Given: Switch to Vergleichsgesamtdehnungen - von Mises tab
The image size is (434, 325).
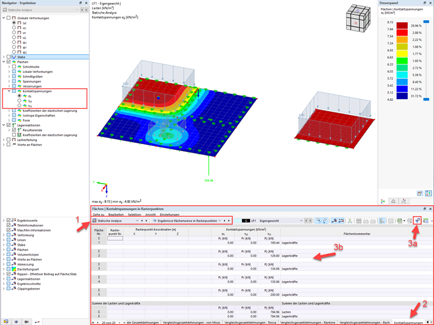Looking at the screenshot, I should 191,323.
